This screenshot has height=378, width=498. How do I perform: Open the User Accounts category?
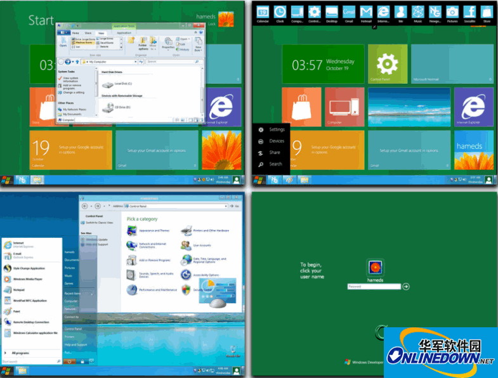tap(195, 245)
